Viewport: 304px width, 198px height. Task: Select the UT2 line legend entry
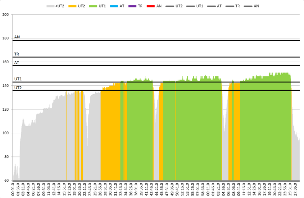175,6
